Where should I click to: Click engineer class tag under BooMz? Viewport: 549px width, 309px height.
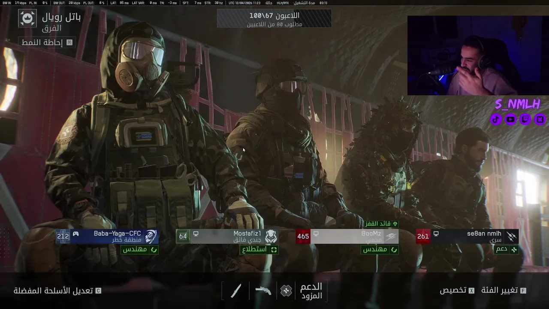click(380, 249)
